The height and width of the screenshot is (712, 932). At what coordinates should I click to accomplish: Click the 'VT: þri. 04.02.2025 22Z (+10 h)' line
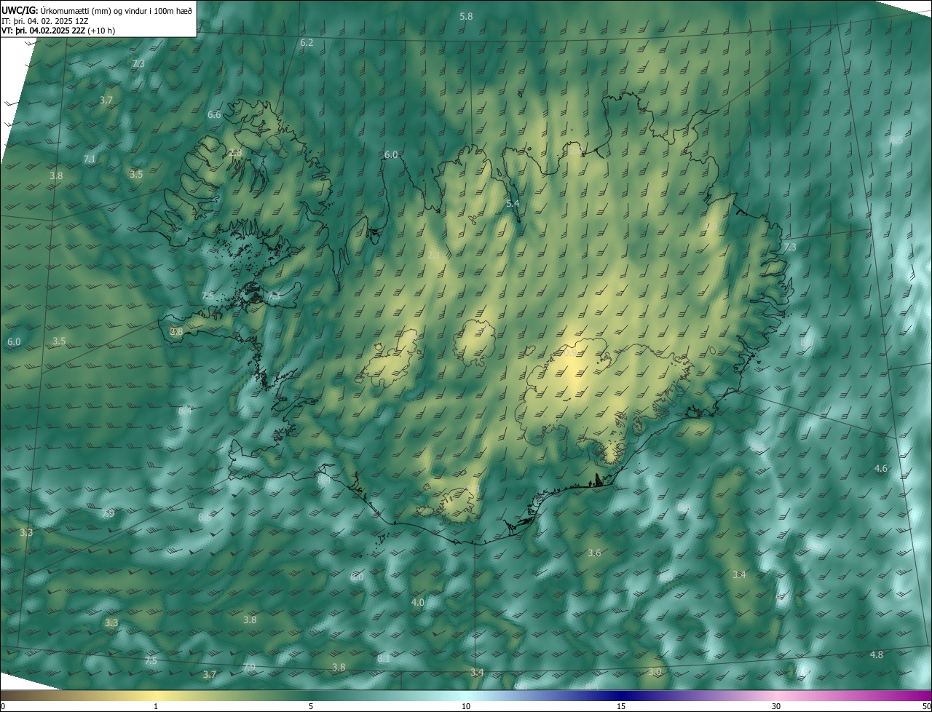pyautogui.click(x=58, y=31)
